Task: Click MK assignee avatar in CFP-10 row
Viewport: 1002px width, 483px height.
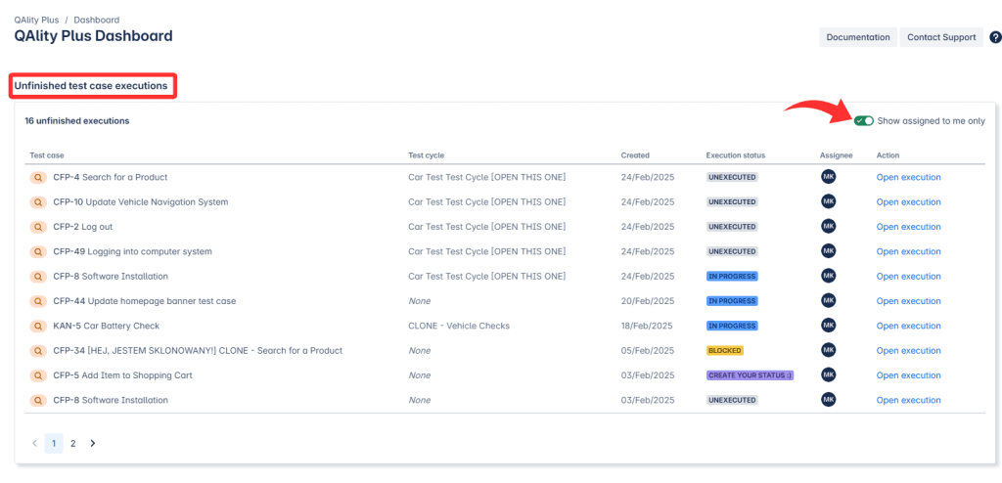Action: (x=828, y=201)
